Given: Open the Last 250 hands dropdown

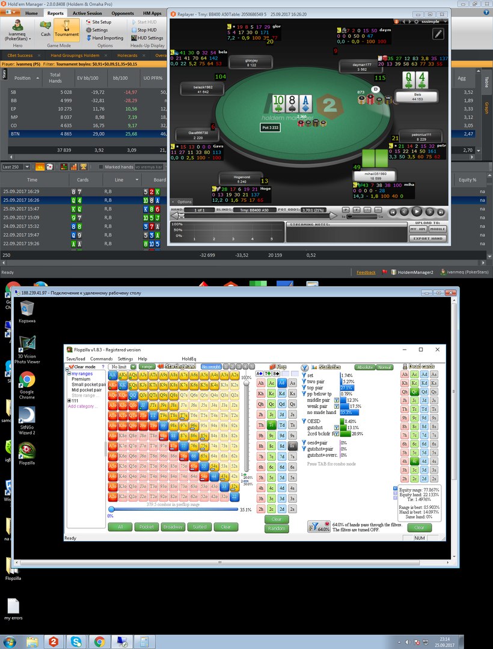Looking at the screenshot, I should (x=27, y=167).
